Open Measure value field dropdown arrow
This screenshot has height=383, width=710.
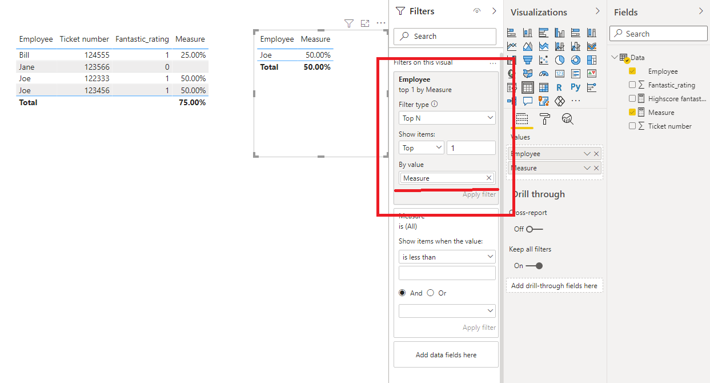click(587, 168)
